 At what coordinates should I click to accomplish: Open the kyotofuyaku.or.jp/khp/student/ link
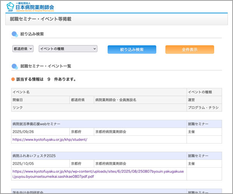pos(50,140)
